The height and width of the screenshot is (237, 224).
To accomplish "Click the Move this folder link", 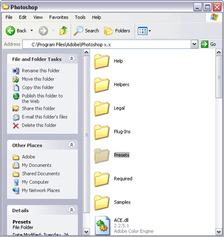I will pos(38,79).
